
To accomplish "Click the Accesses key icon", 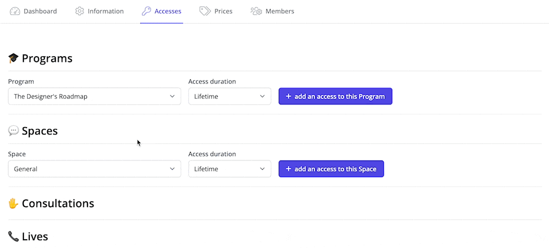I will click(146, 11).
